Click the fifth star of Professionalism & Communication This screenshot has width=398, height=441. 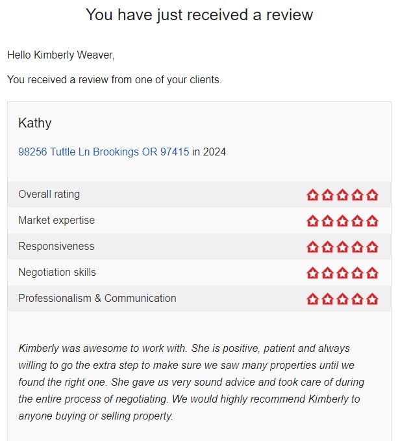(373, 299)
